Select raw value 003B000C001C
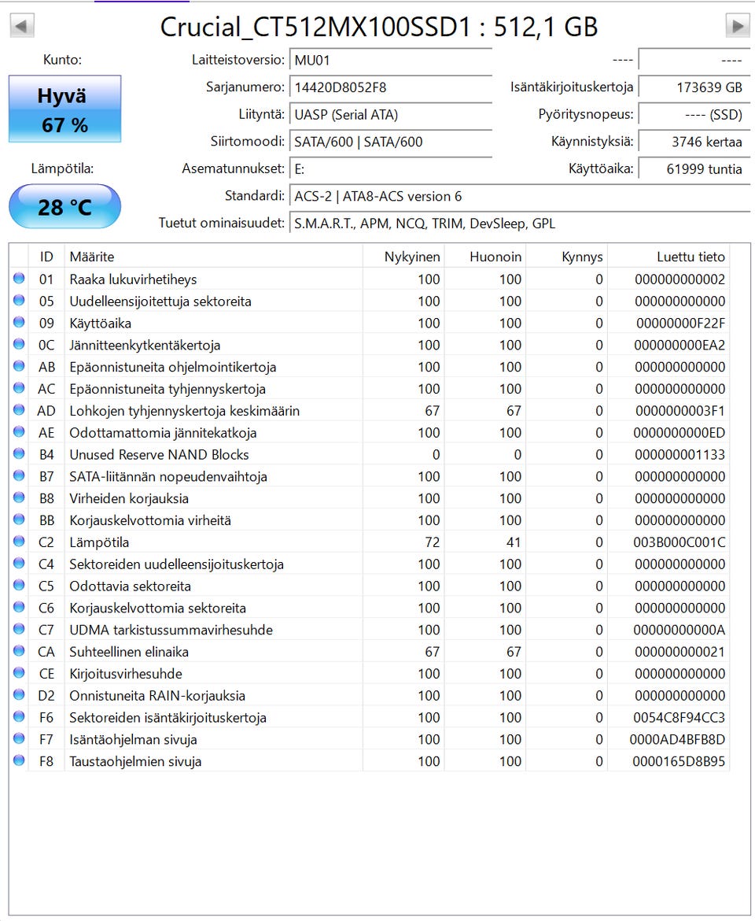The height and width of the screenshot is (921, 755). [x=679, y=542]
